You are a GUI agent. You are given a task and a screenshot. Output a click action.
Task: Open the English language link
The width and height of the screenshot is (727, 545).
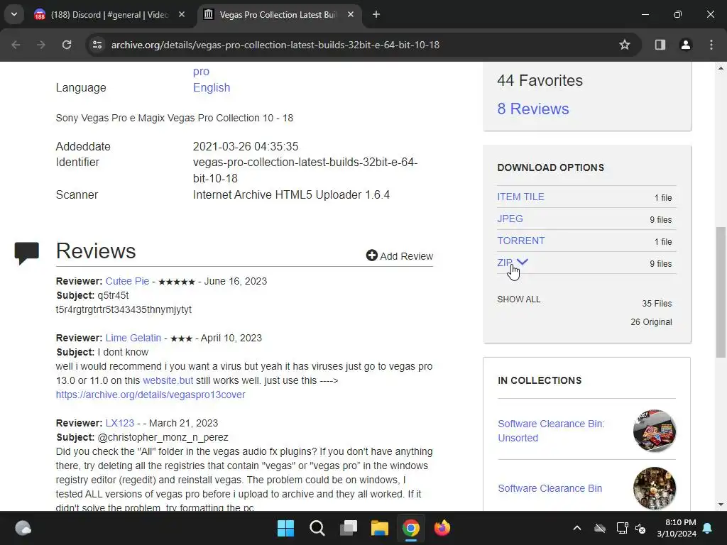pyautogui.click(x=212, y=87)
